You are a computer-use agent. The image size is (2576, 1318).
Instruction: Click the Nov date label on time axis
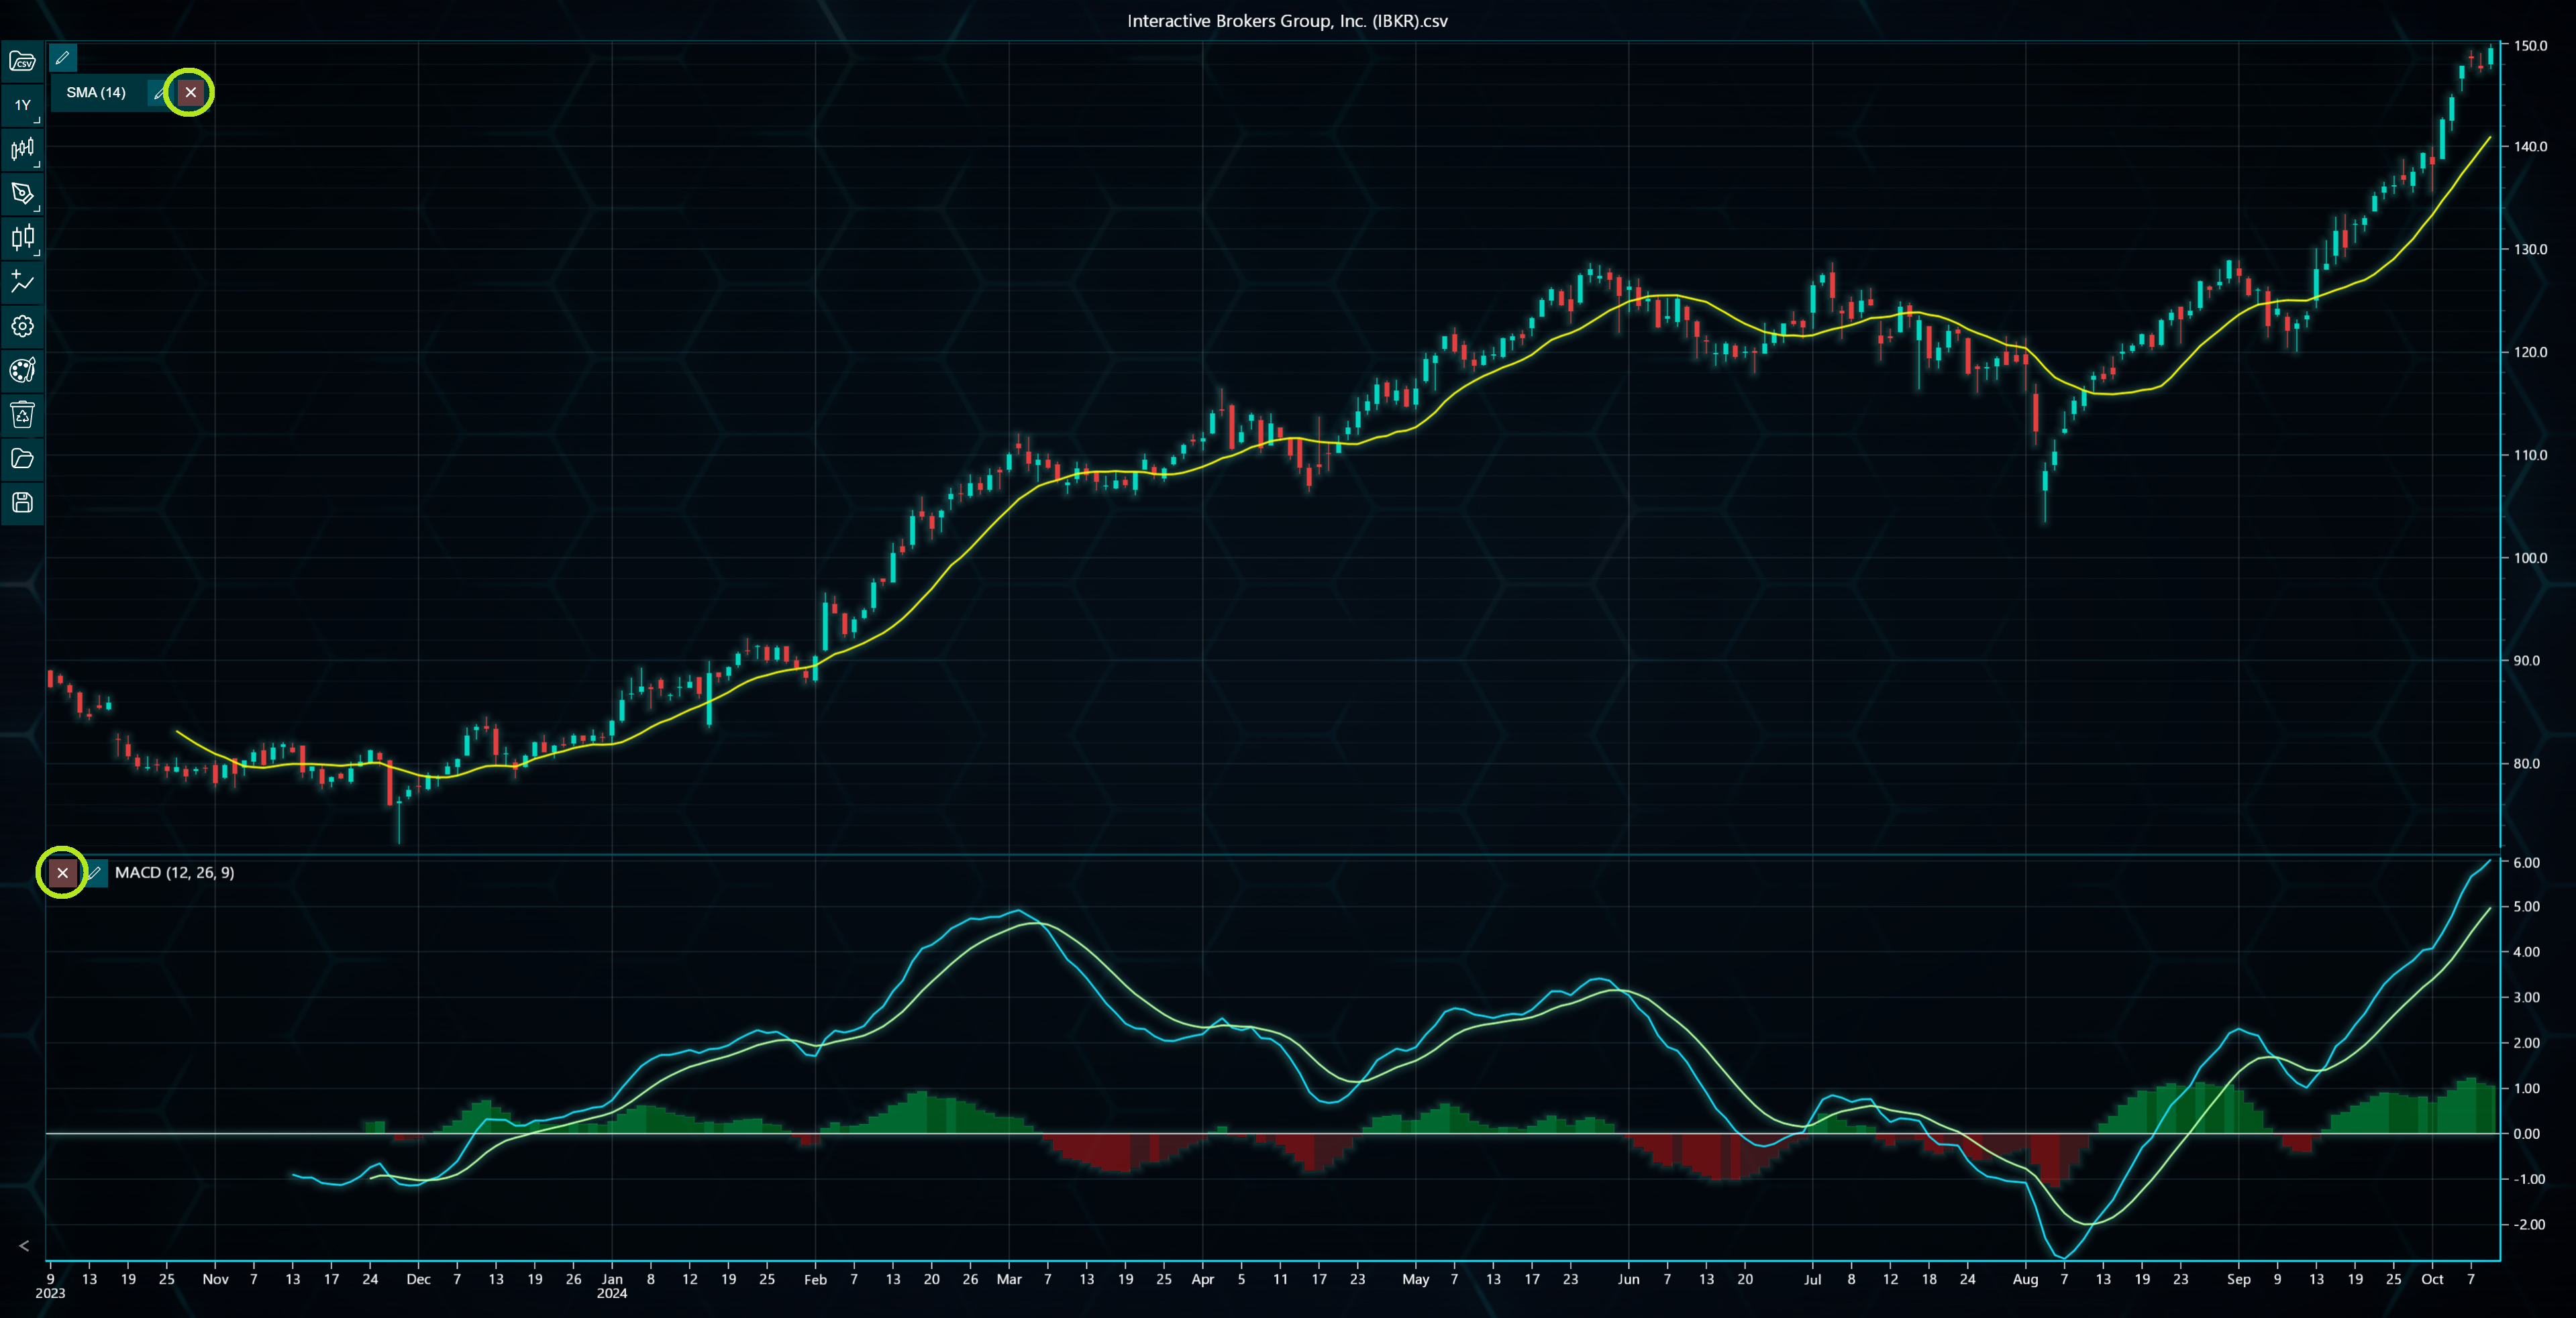point(215,1279)
